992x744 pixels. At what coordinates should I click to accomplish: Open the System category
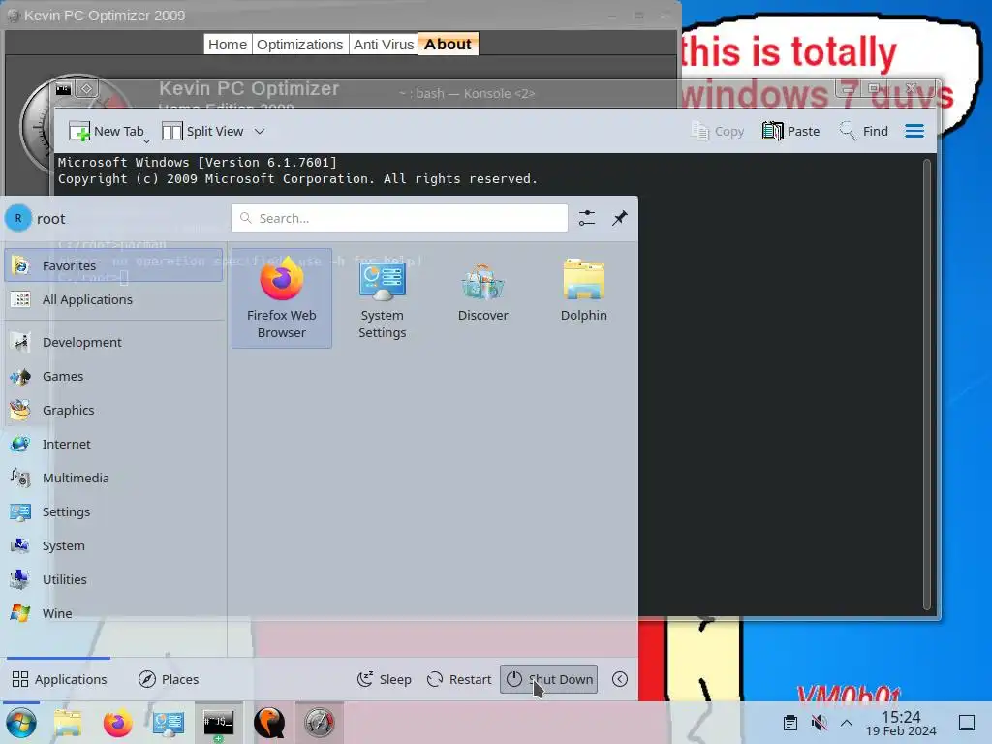(114, 546)
